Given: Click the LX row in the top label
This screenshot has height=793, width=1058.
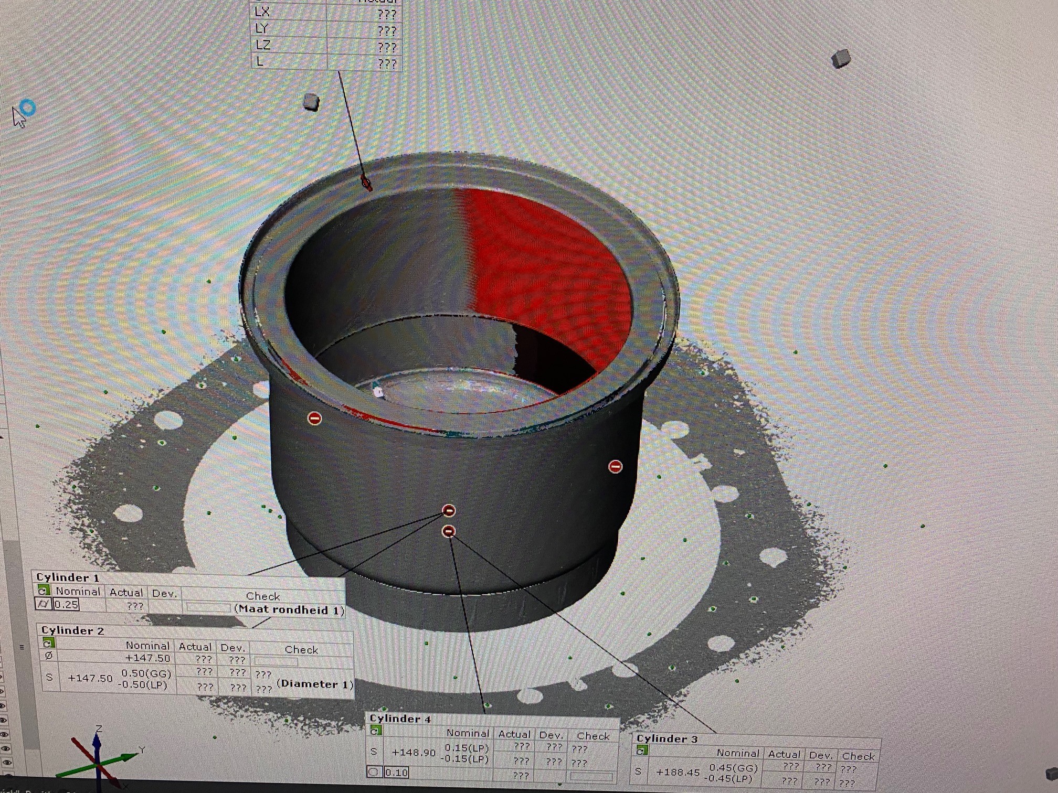Looking at the screenshot, I should (326, 13).
